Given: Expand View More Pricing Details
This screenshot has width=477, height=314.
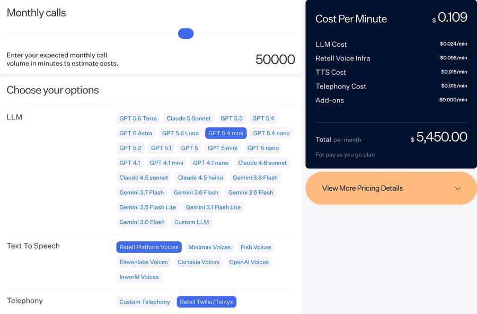Looking at the screenshot, I should pos(391,188).
